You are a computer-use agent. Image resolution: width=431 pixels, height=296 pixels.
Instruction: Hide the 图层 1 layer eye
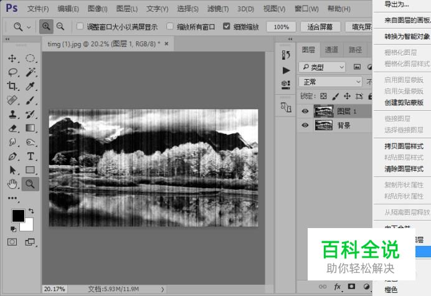(305, 111)
